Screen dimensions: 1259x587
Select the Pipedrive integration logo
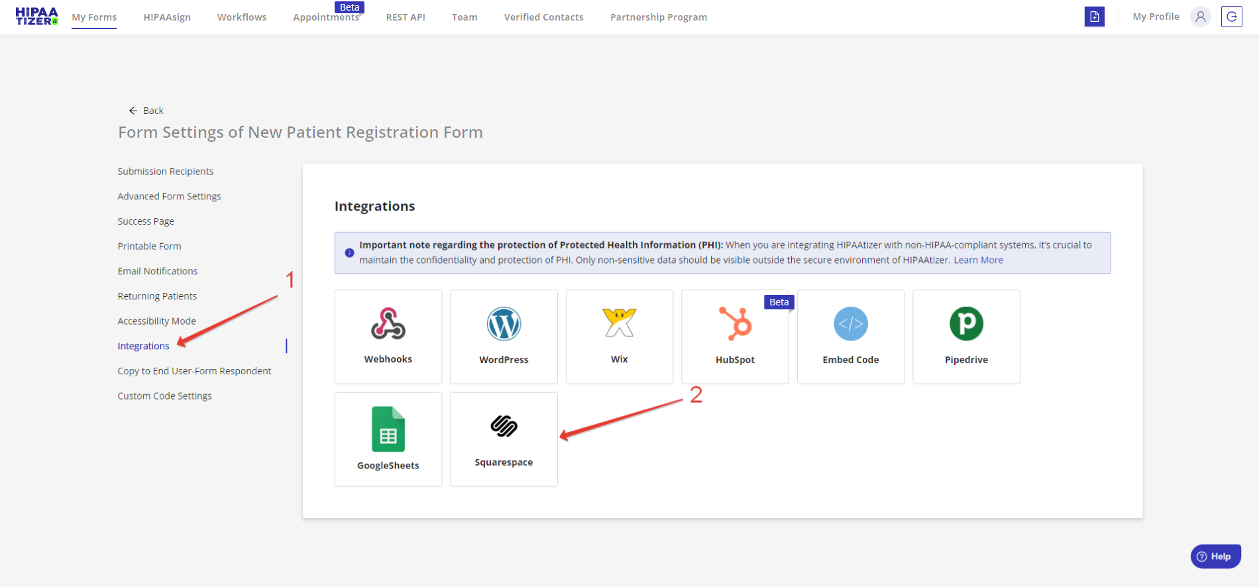click(966, 324)
